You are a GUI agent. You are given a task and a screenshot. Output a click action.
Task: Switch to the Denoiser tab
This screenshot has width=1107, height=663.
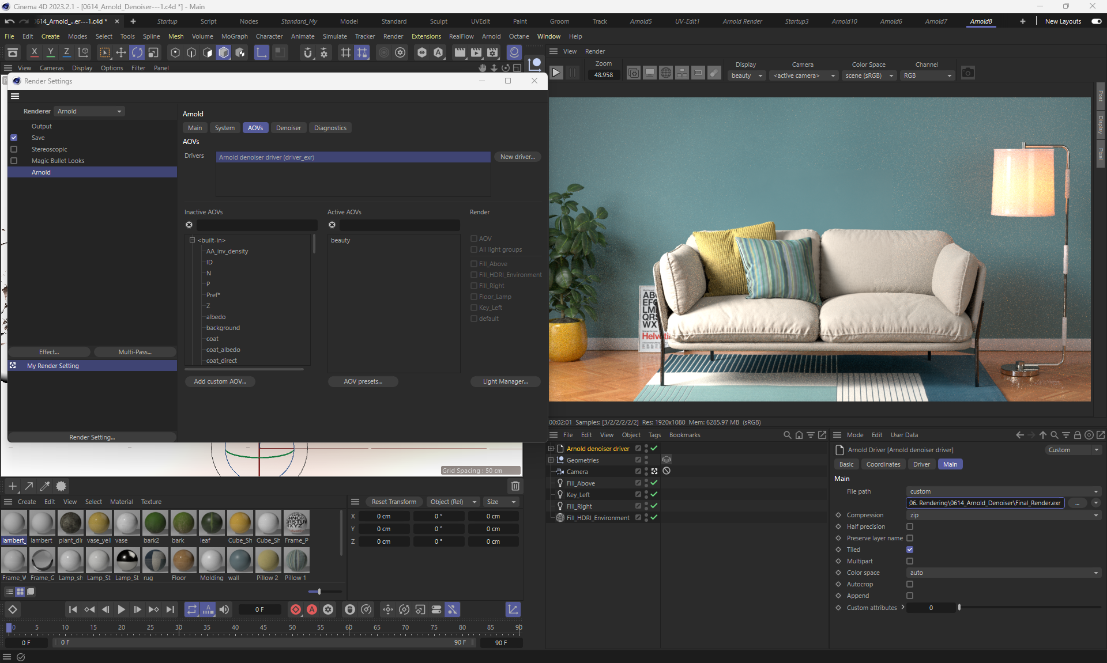pyautogui.click(x=288, y=128)
